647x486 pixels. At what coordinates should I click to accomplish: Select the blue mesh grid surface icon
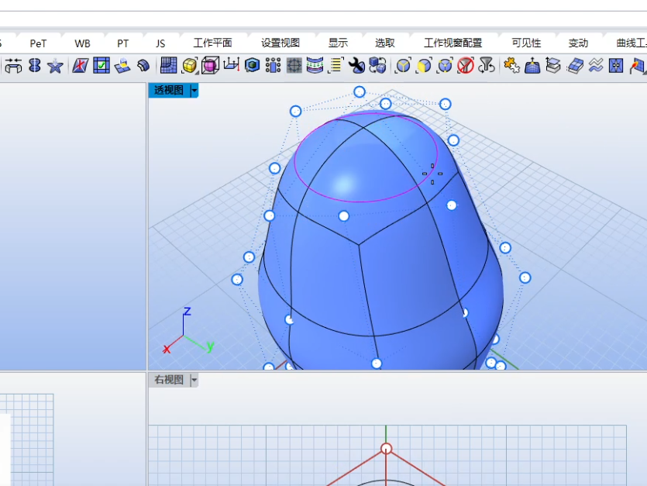[x=168, y=66]
